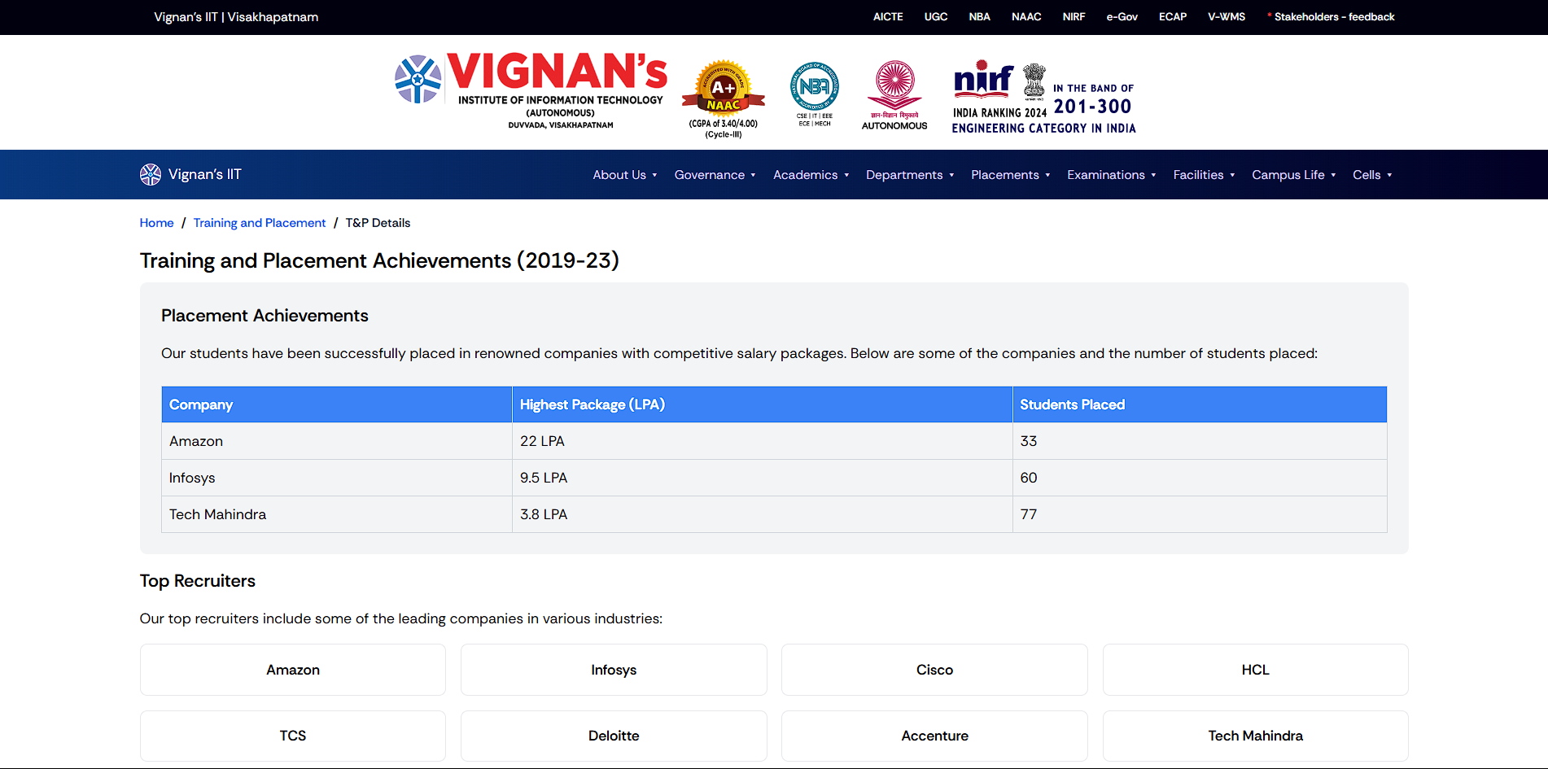The width and height of the screenshot is (1548, 769).
Task: Open the Examinations dropdown
Action: click(1111, 174)
